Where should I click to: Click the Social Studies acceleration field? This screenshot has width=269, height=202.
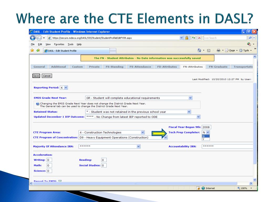pos(104,165)
